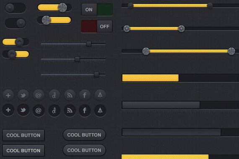
Task: Click the dark Dribbble-style d icon in lower row
Action: tap(54, 111)
